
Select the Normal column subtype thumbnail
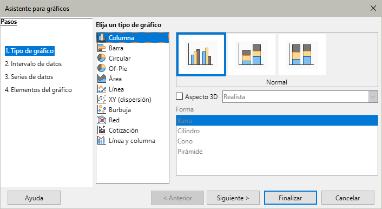click(201, 55)
